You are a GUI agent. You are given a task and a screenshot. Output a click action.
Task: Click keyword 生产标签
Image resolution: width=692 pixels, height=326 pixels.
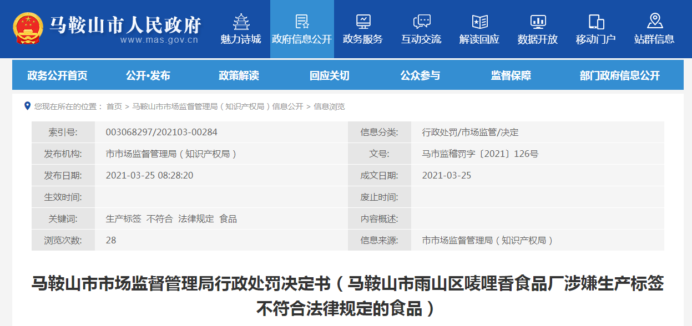pyautogui.click(x=123, y=219)
